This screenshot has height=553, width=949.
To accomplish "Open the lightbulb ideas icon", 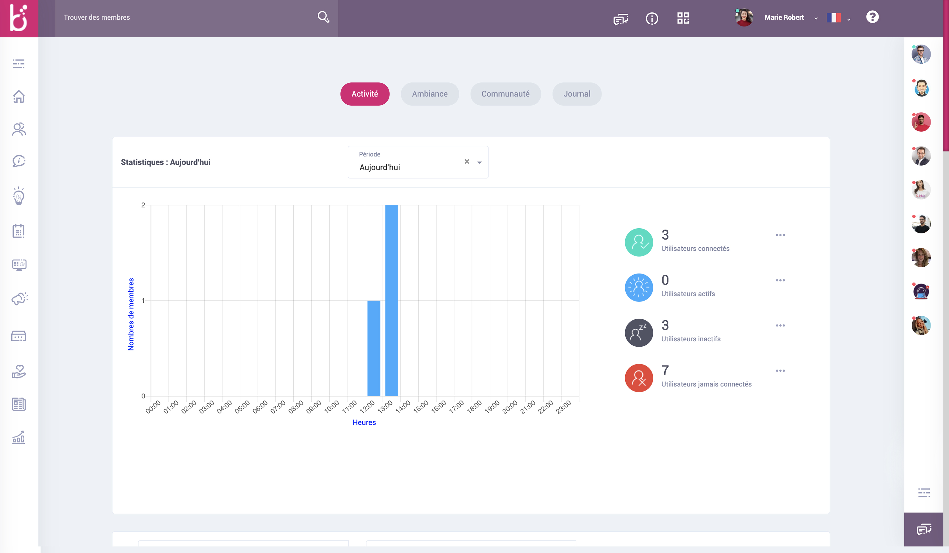I will 19,196.
